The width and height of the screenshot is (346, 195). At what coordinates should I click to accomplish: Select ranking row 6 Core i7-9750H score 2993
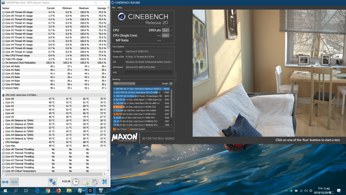coord(141,107)
